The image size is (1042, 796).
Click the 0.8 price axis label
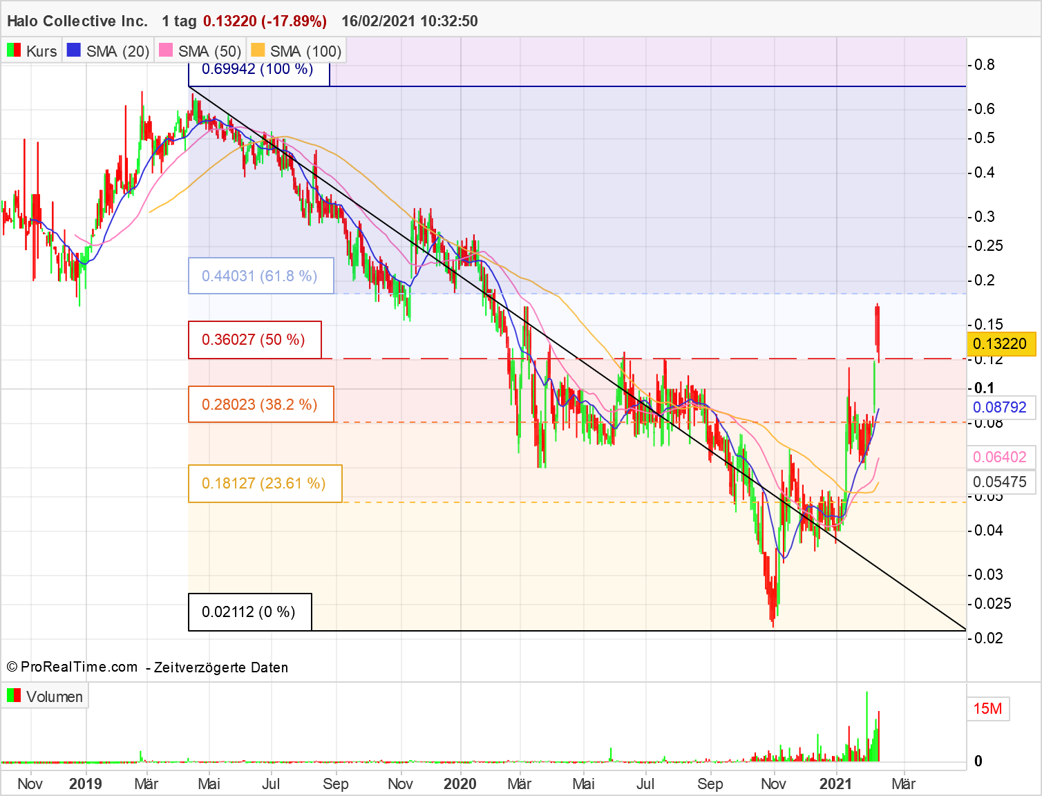[x=985, y=64]
